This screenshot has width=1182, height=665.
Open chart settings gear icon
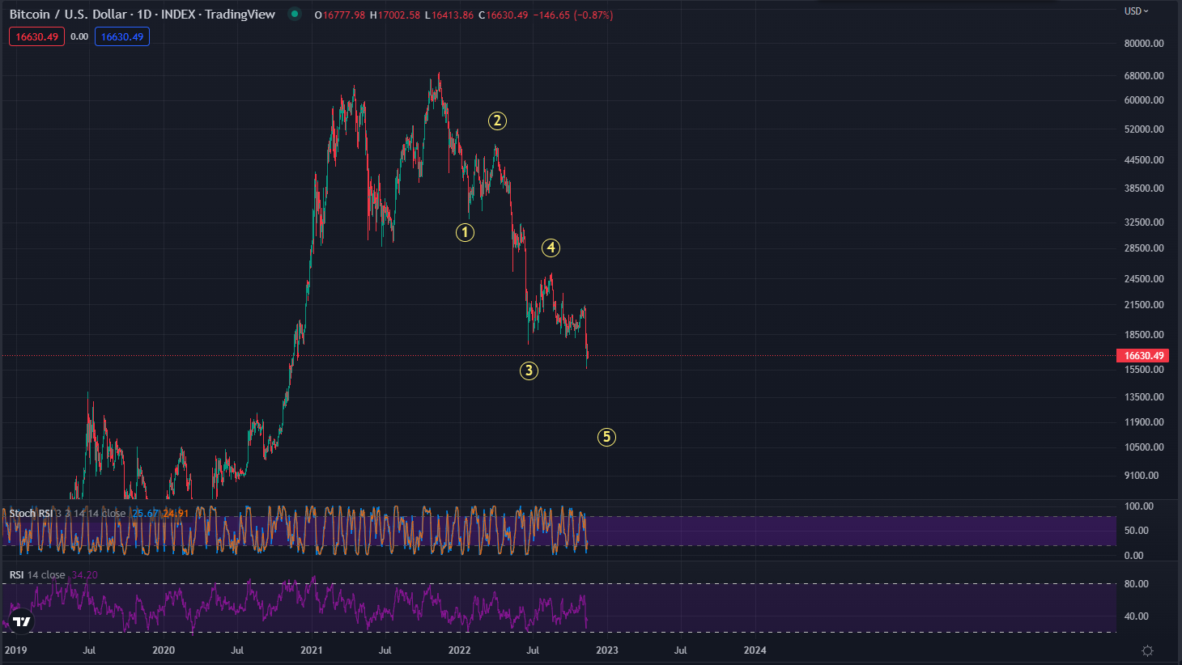click(1147, 650)
